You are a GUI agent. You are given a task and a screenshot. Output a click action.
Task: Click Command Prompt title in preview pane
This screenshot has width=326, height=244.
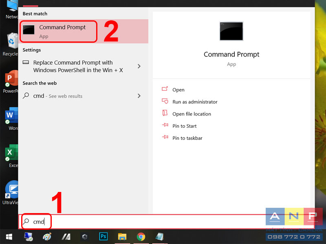click(x=231, y=54)
